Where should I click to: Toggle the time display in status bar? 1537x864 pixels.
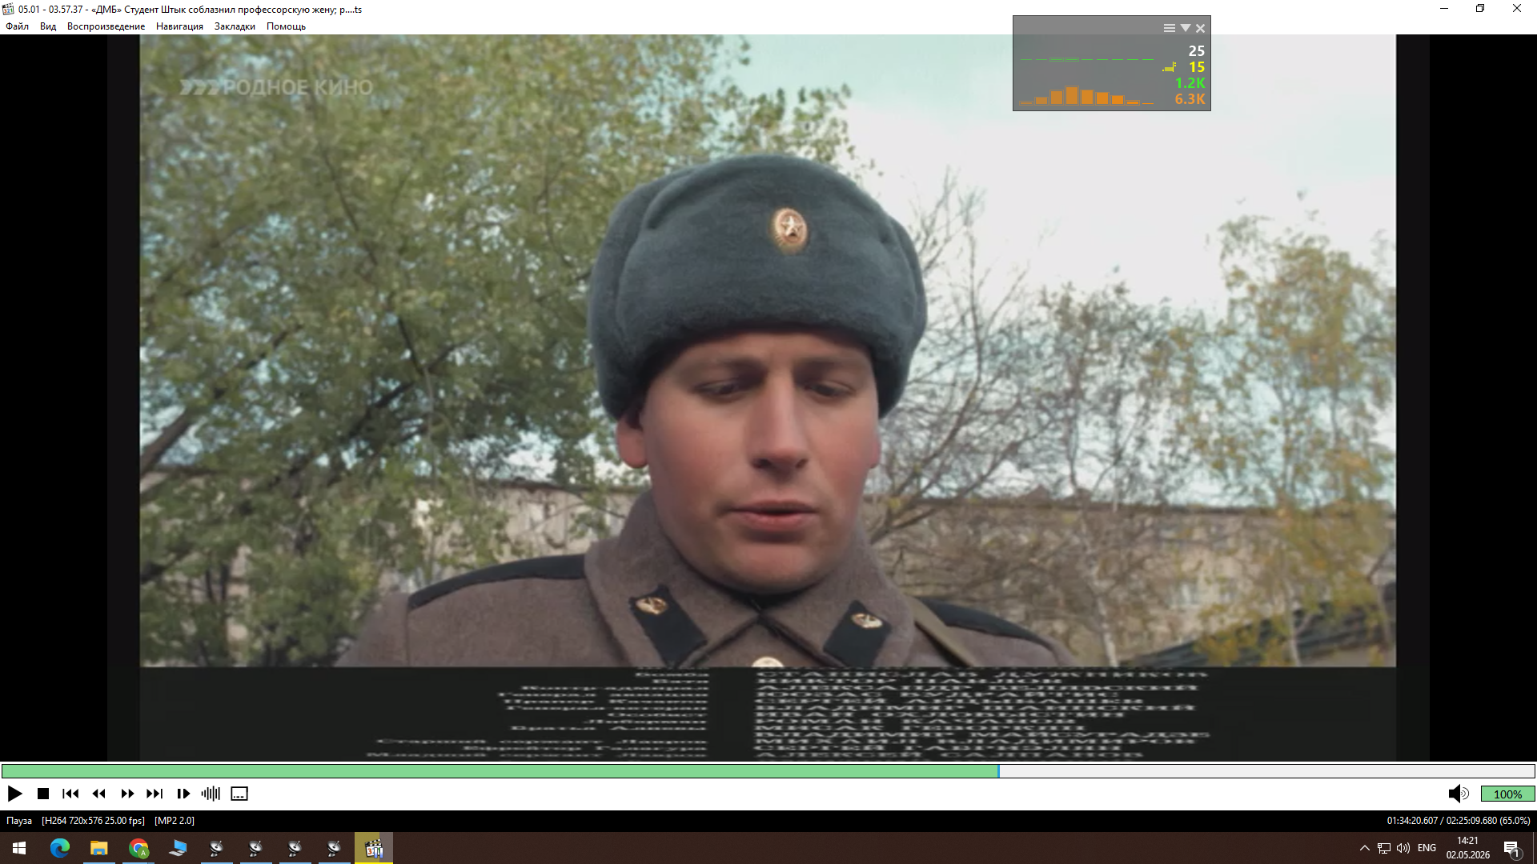coord(1459,821)
